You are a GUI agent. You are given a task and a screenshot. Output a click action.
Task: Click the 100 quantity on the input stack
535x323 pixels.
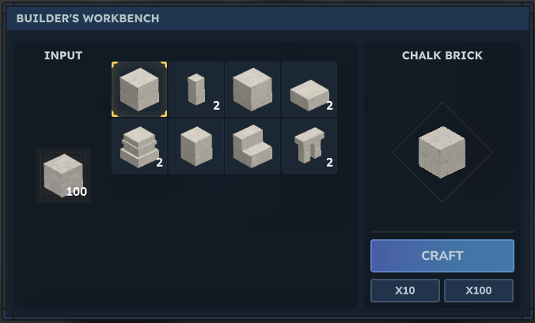click(x=77, y=191)
